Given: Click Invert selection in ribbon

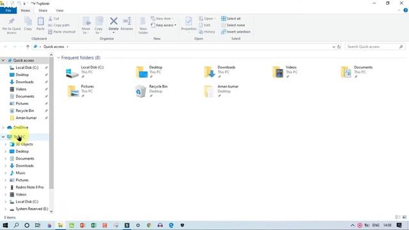Looking at the screenshot, I should pyautogui.click(x=236, y=31).
